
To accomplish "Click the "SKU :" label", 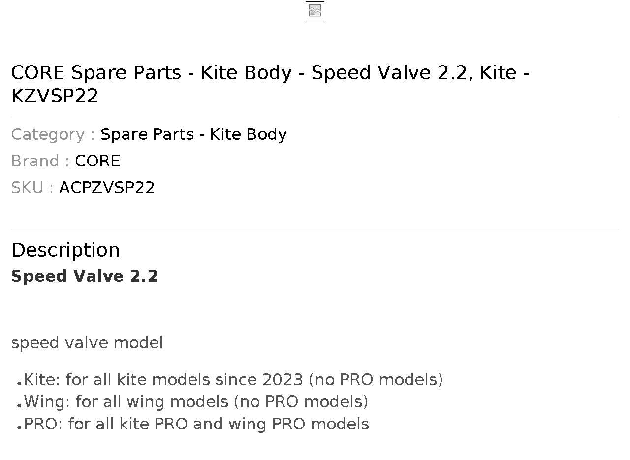I will 32,188.
